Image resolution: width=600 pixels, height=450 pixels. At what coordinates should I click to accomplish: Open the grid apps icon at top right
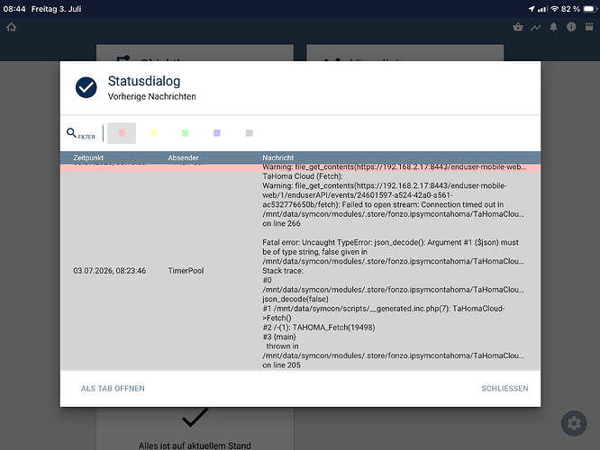tap(589, 27)
